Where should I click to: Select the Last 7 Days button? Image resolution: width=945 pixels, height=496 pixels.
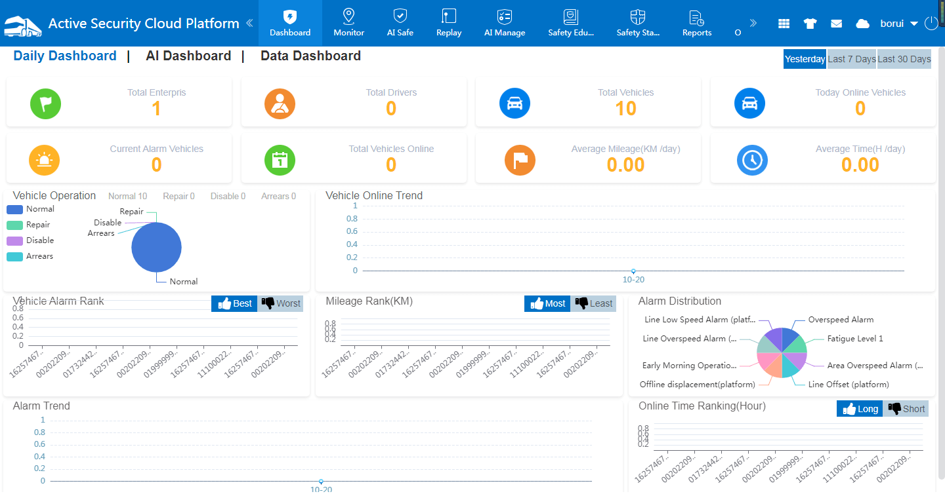[x=852, y=59]
